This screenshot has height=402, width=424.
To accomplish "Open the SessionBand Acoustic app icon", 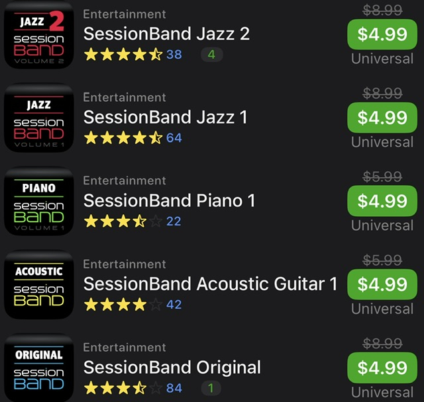I will (x=38, y=286).
